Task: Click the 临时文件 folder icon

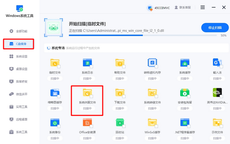Action: coord(55,63)
